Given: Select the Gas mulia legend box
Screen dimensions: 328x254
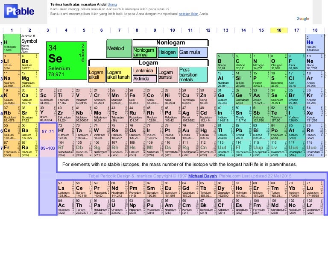Looking at the screenshot, I should click(x=193, y=52).
